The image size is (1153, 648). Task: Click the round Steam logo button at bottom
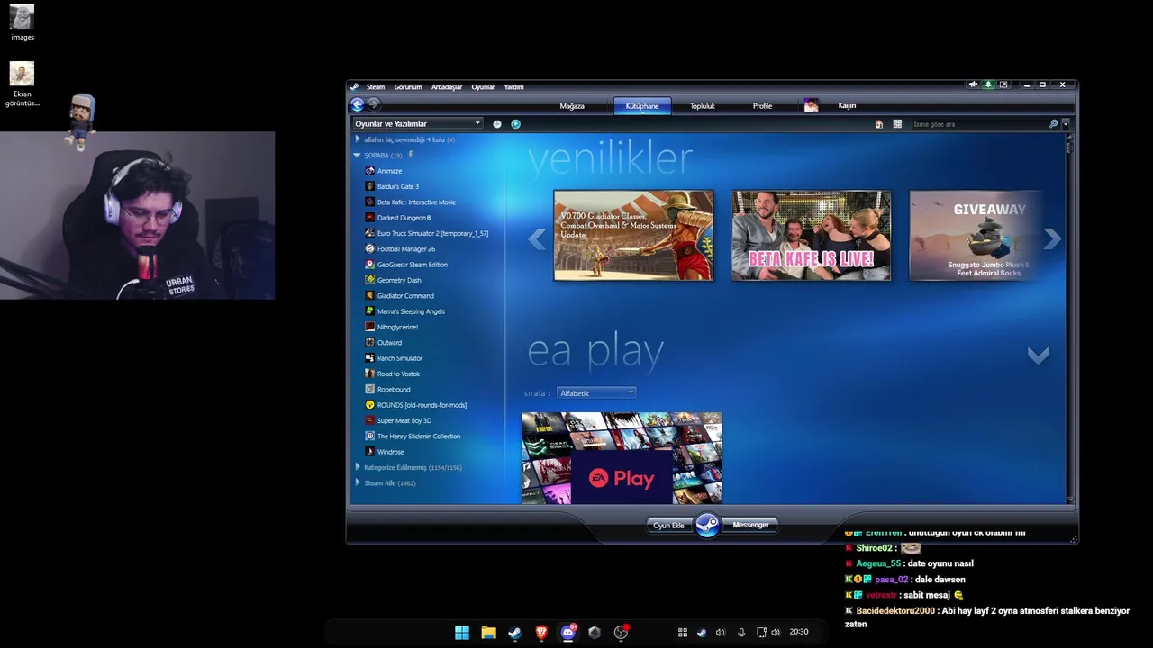(x=707, y=525)
